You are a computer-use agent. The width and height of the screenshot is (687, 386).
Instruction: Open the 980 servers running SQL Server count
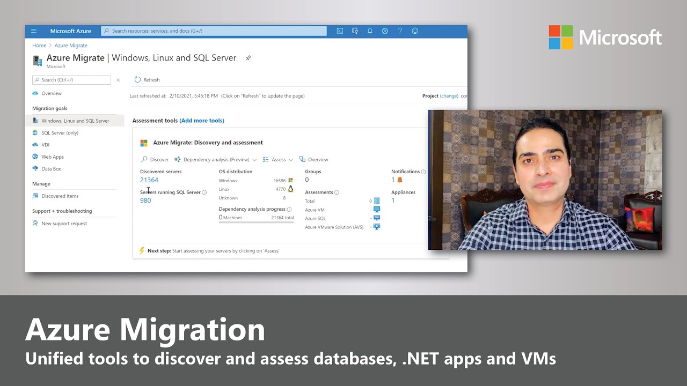(145, 201)
